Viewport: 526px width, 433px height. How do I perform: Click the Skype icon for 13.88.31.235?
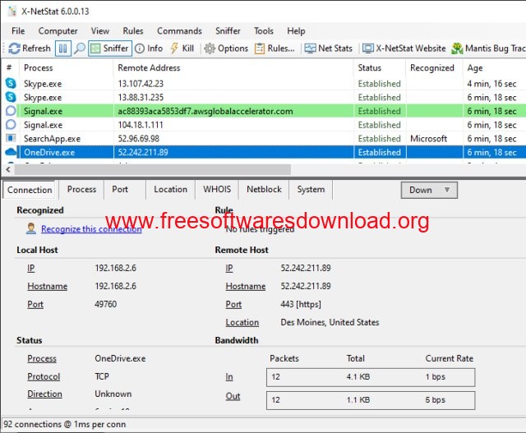point(11,97)
